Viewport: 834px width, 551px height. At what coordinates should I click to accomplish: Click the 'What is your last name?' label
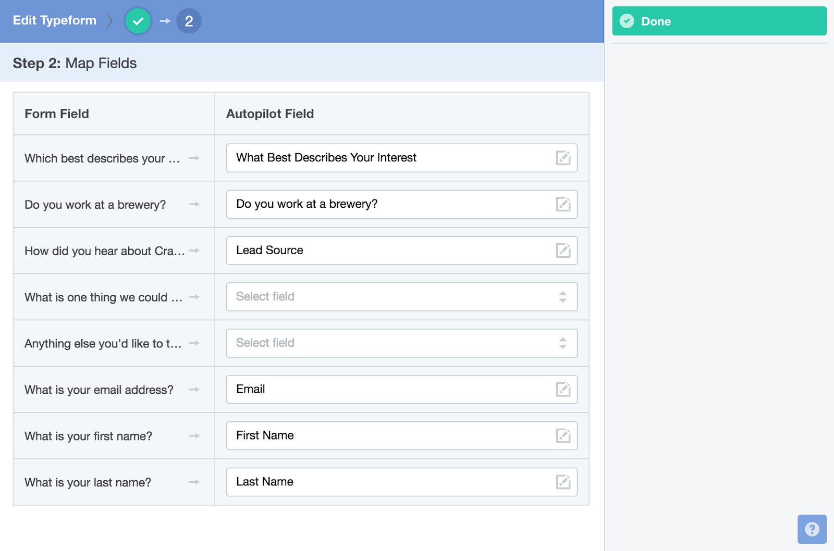pyautogui.click(x=88, y=483)
